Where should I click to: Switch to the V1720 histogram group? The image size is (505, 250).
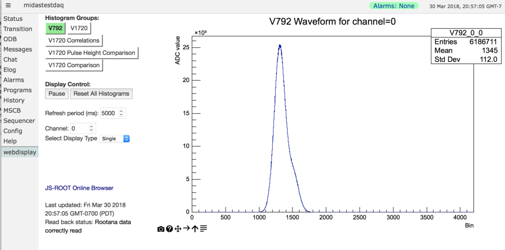(x=79, y=28)
